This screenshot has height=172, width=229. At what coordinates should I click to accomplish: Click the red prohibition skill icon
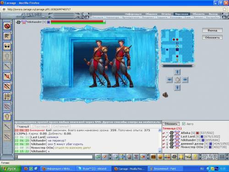coord(7,26)
